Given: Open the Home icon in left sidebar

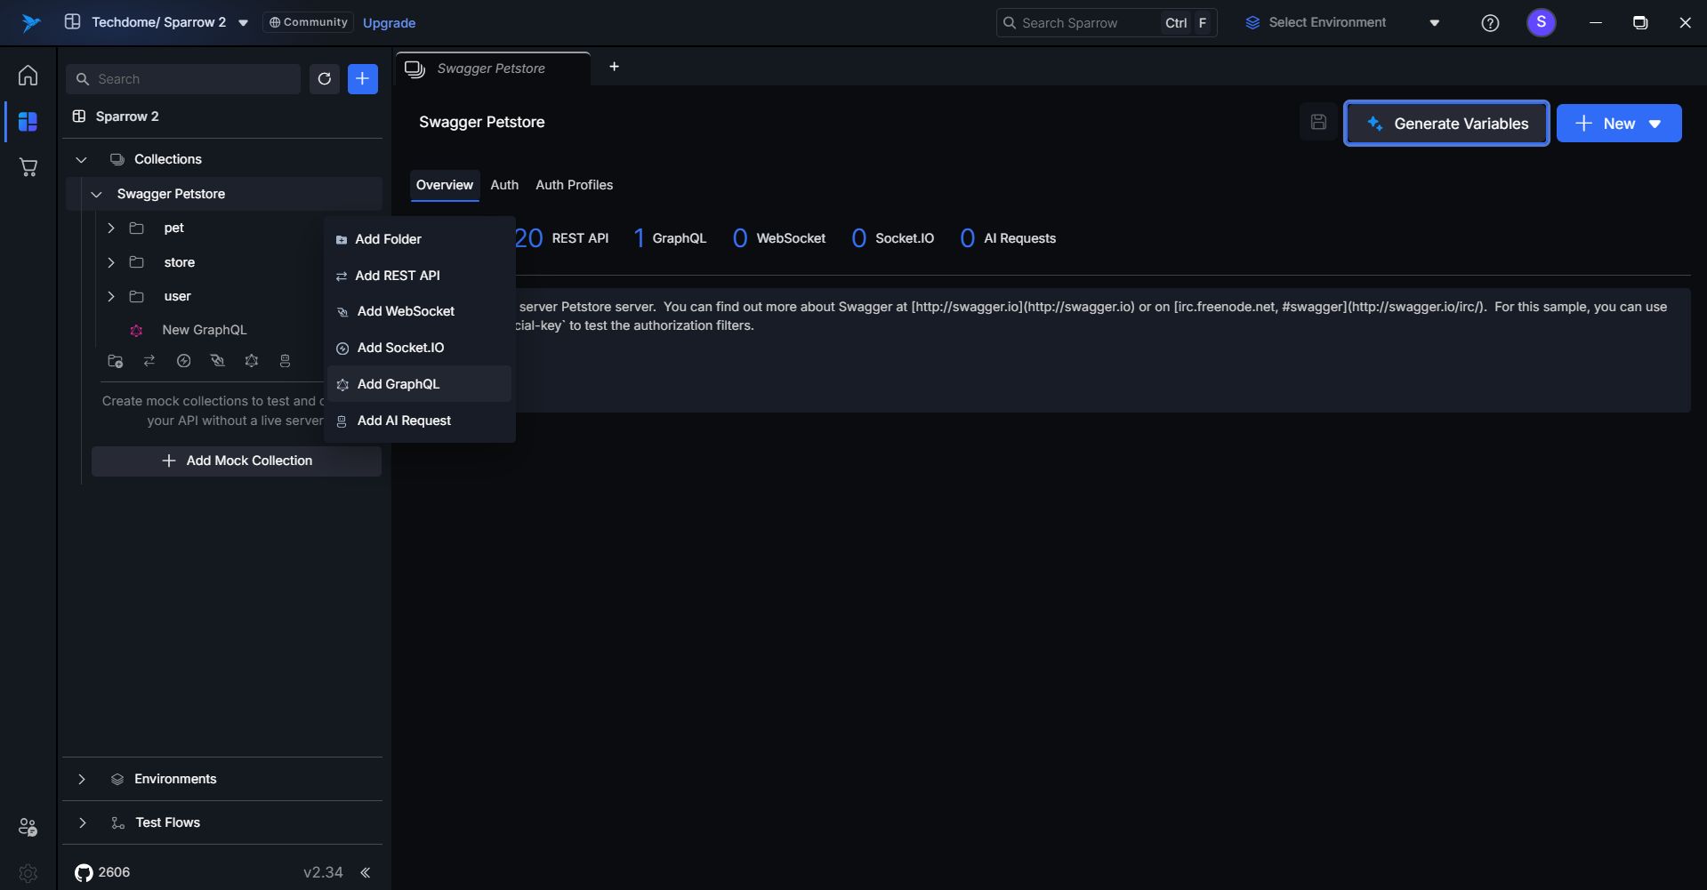Looking at the screenshot, I should pos(28,76).
